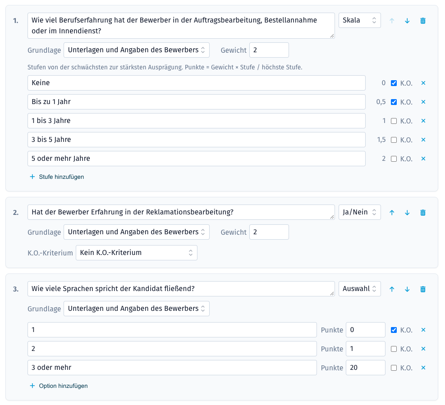Edit the question 2 text about Reklamationsbearbeitung
The width and height of the screenshot is (445, 405).
[181, 212]
